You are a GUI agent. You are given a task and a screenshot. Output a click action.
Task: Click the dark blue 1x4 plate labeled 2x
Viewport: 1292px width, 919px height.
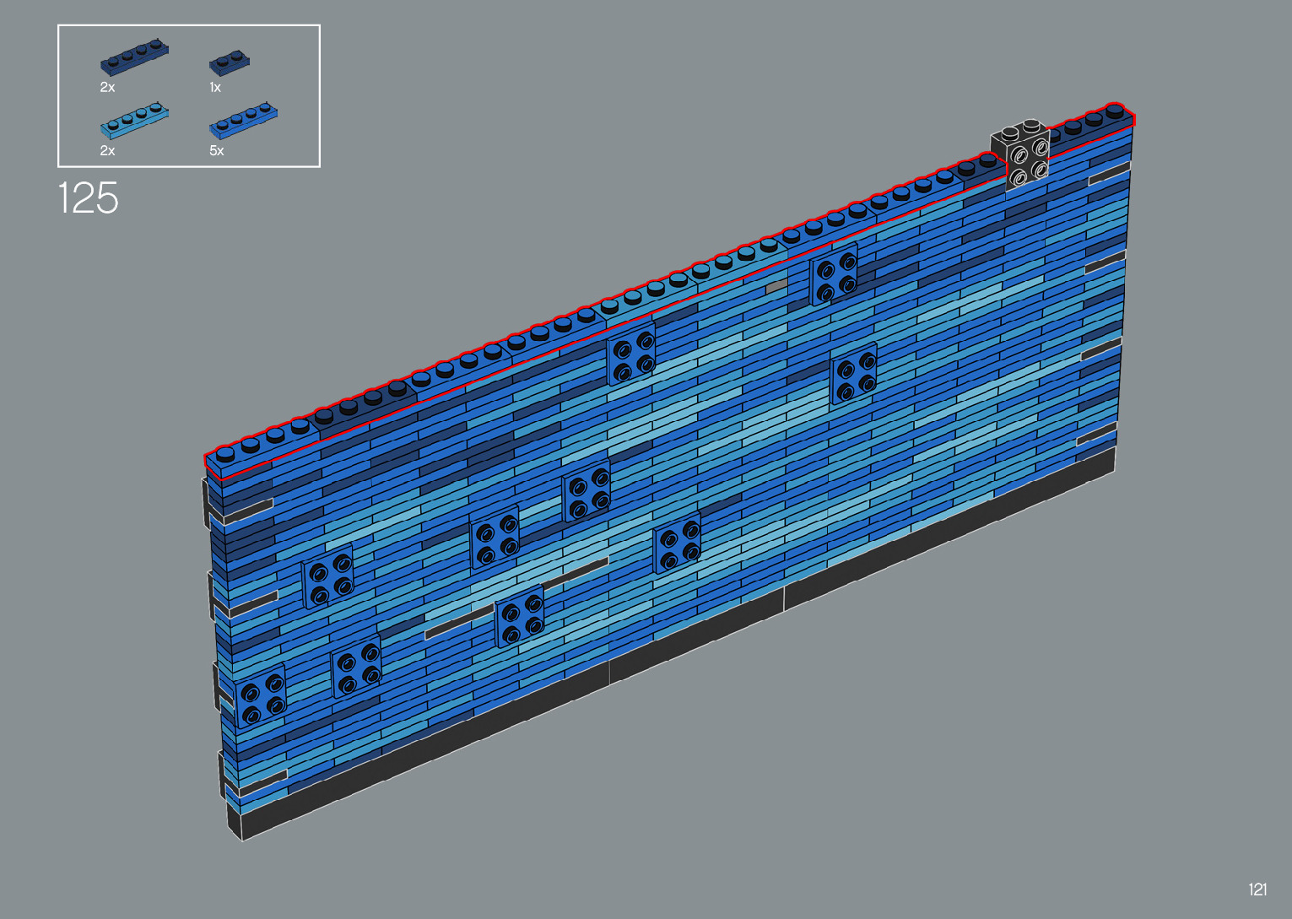coord(134,57)
